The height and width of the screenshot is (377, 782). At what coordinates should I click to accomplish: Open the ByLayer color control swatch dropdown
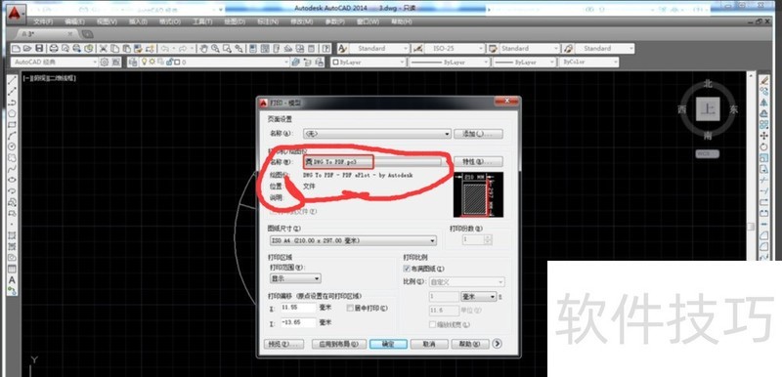369,63
